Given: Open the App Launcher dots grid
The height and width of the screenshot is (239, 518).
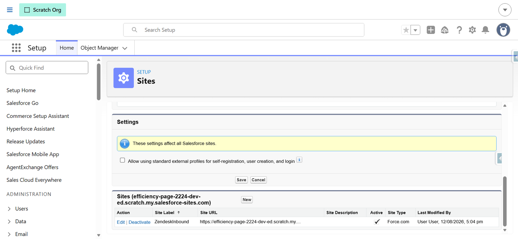Looking at the screenshot, I should coord(16,48).
